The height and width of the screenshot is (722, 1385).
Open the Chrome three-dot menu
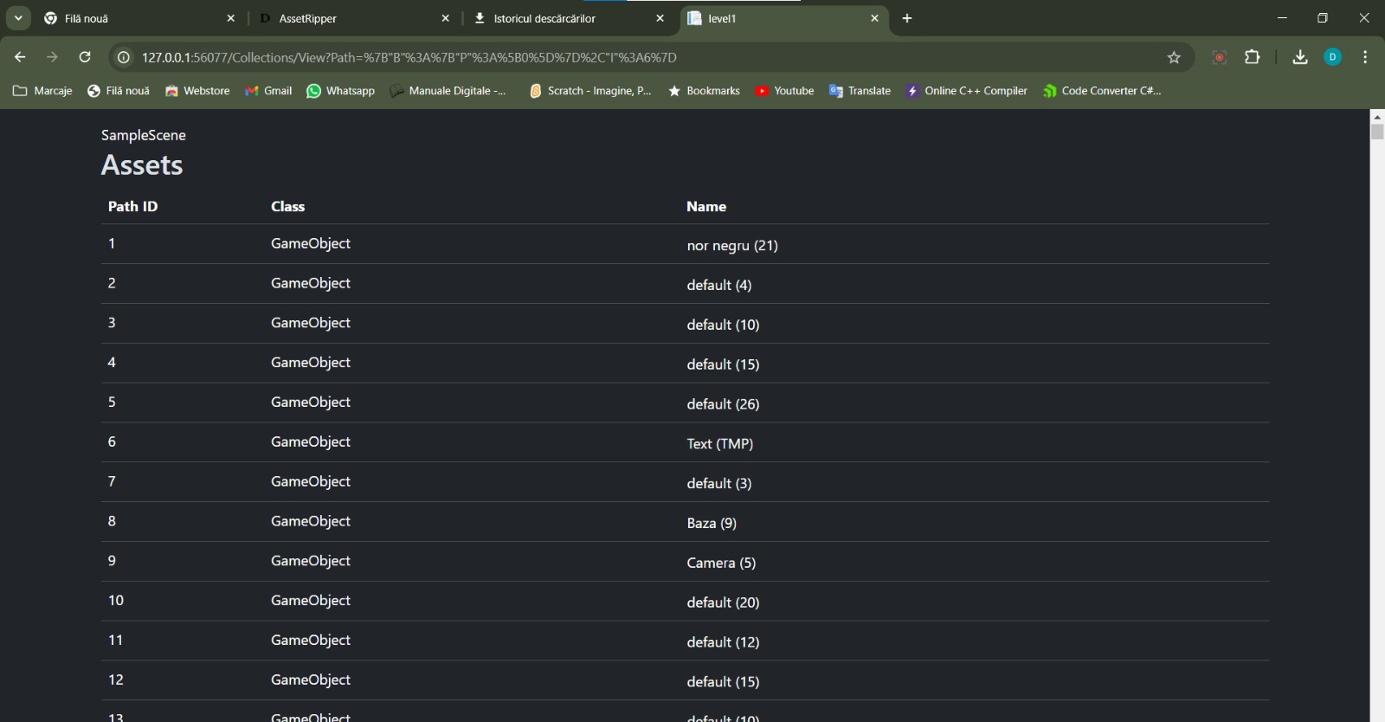point(1365,57)
